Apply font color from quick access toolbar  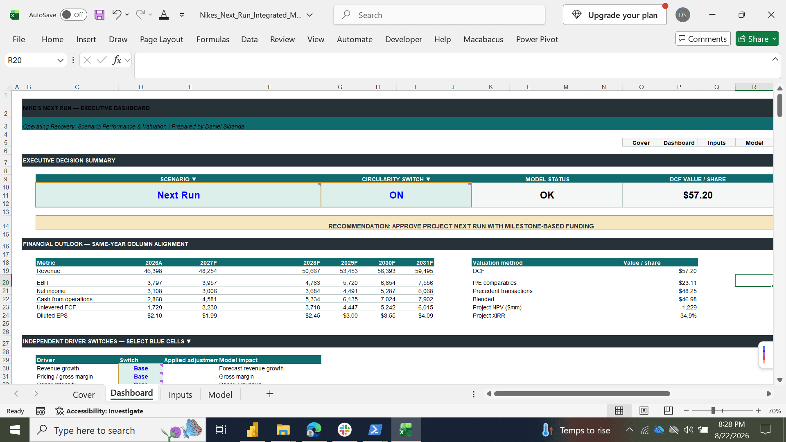click(x=164, y=15)
